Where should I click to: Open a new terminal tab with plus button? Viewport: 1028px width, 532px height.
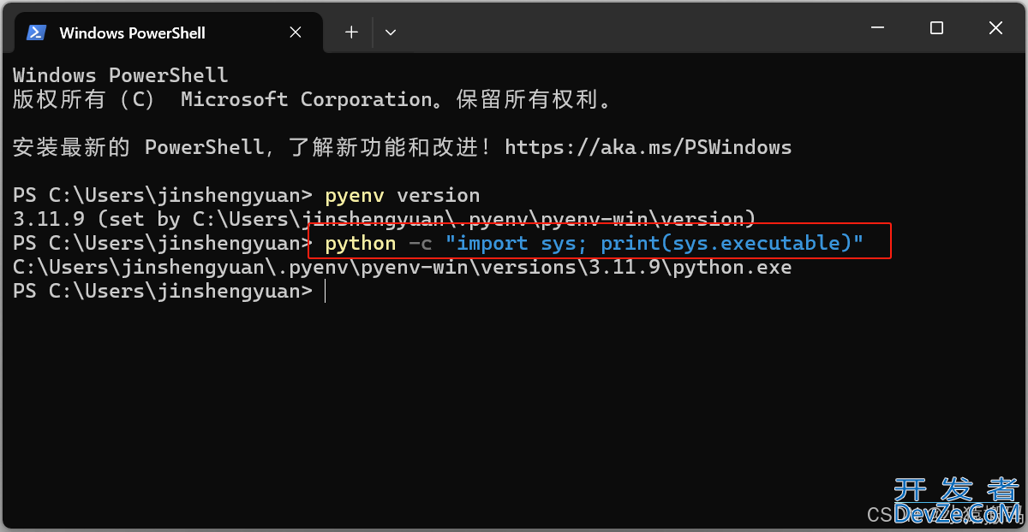coord(351,33)
